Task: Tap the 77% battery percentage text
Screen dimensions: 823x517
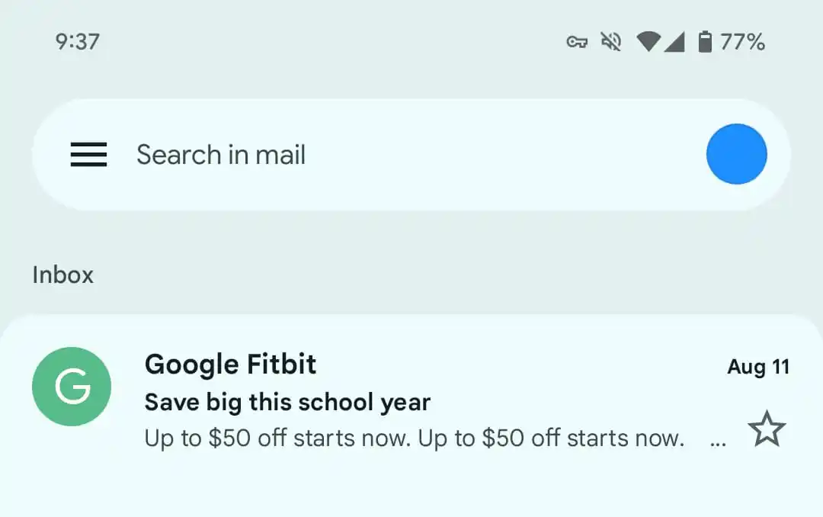Action: [x=742, y=42]
